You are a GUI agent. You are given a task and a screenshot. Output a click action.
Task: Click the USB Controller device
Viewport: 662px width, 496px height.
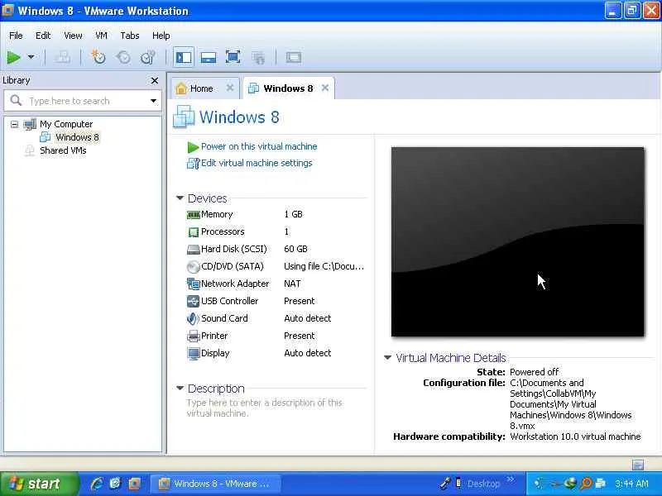point(229,301)
